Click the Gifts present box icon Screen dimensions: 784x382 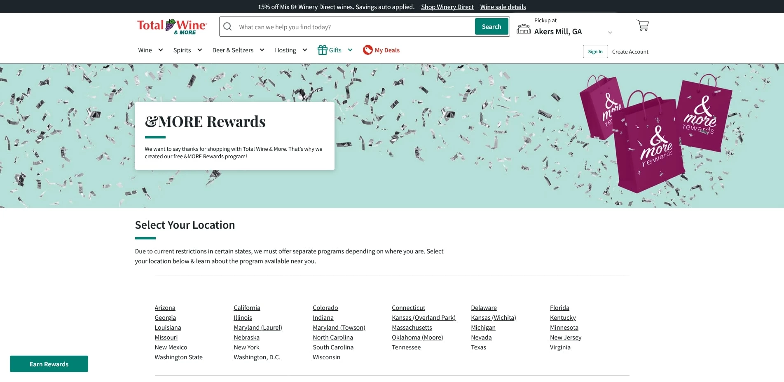(322, 50)
